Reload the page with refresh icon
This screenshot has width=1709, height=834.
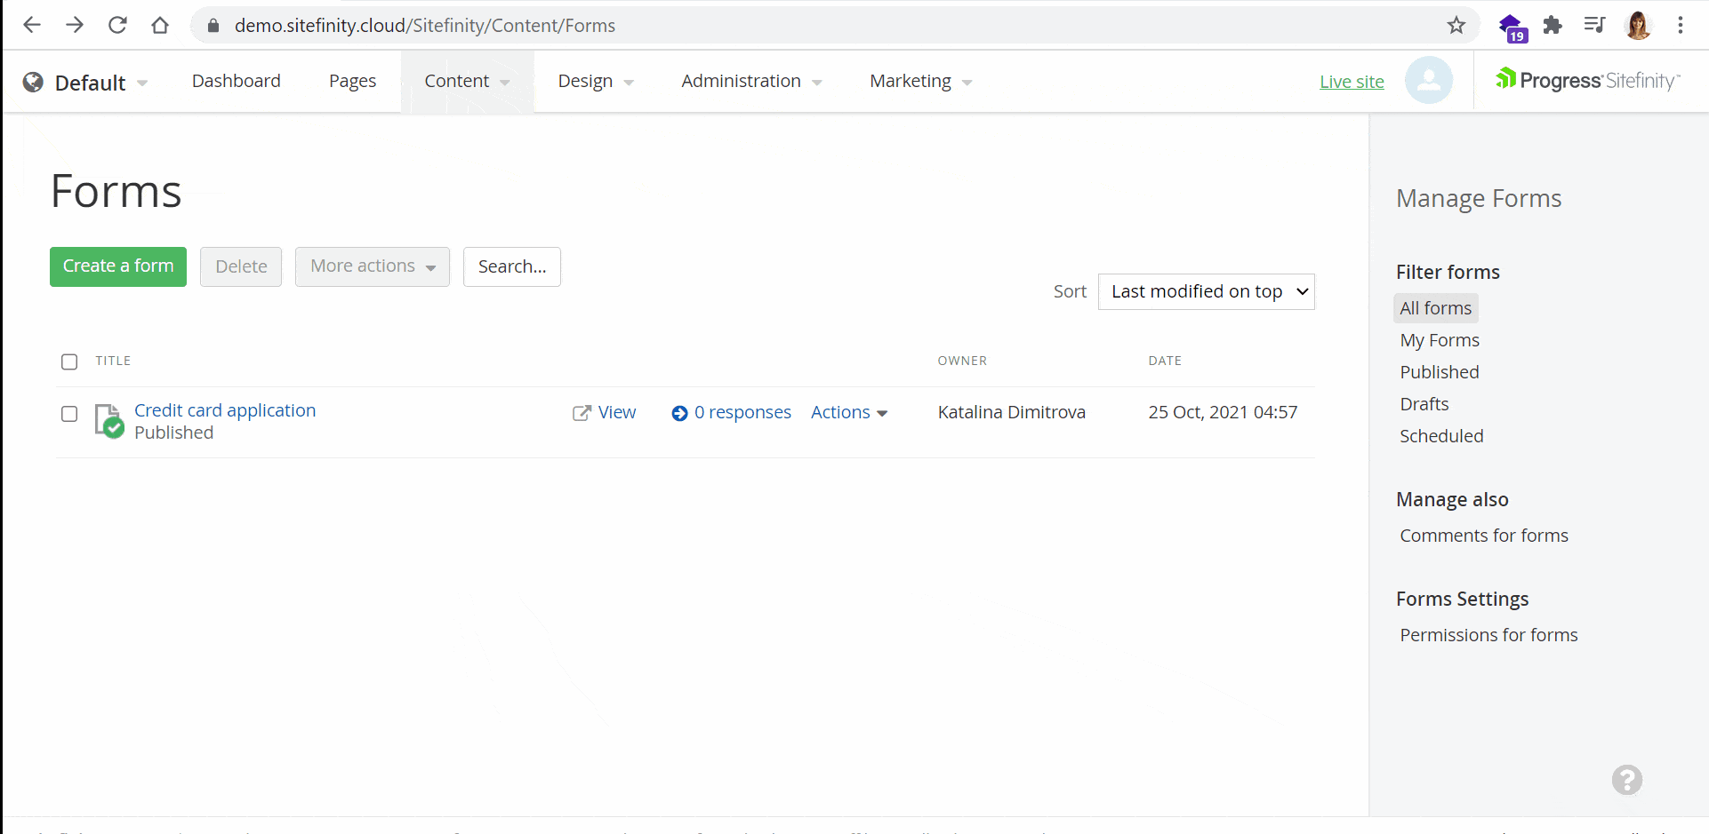click(x=117, y=25)
